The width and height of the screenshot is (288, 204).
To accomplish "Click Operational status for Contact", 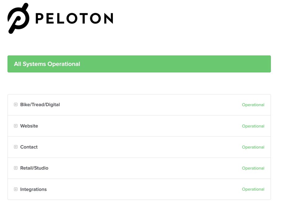I will pyautogui.click(x=253, y=147).
